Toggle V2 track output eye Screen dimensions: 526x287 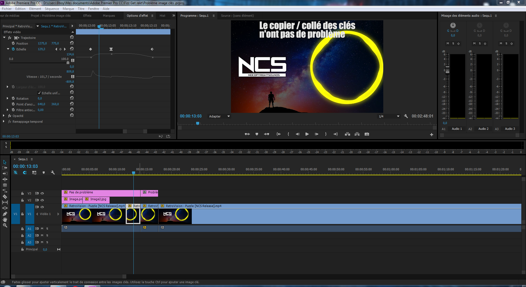(x=42, y=200)
